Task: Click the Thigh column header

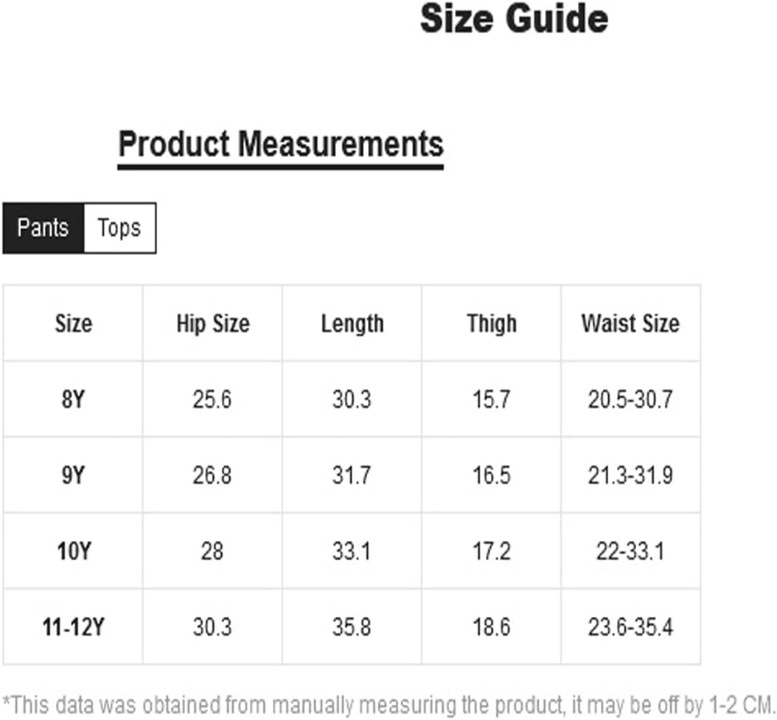Action: click(x=492, y=324)
